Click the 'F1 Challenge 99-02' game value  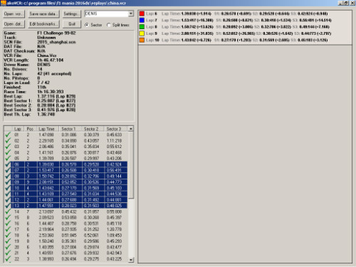[x=56, y=33]
